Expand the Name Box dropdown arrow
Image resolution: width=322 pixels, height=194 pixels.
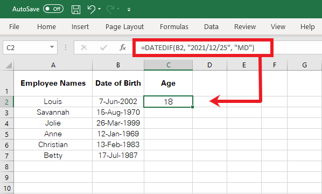(x=52, y=47)
